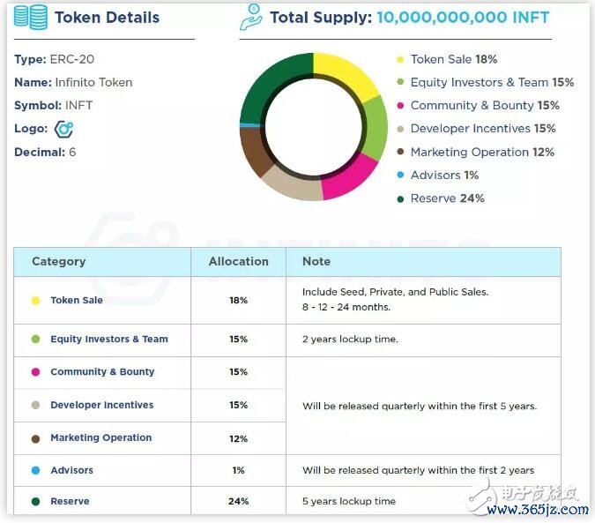This screenshot has height=523, width=595.
Task: Click the stacked coins Token Details icon
Action: (31, 18)
